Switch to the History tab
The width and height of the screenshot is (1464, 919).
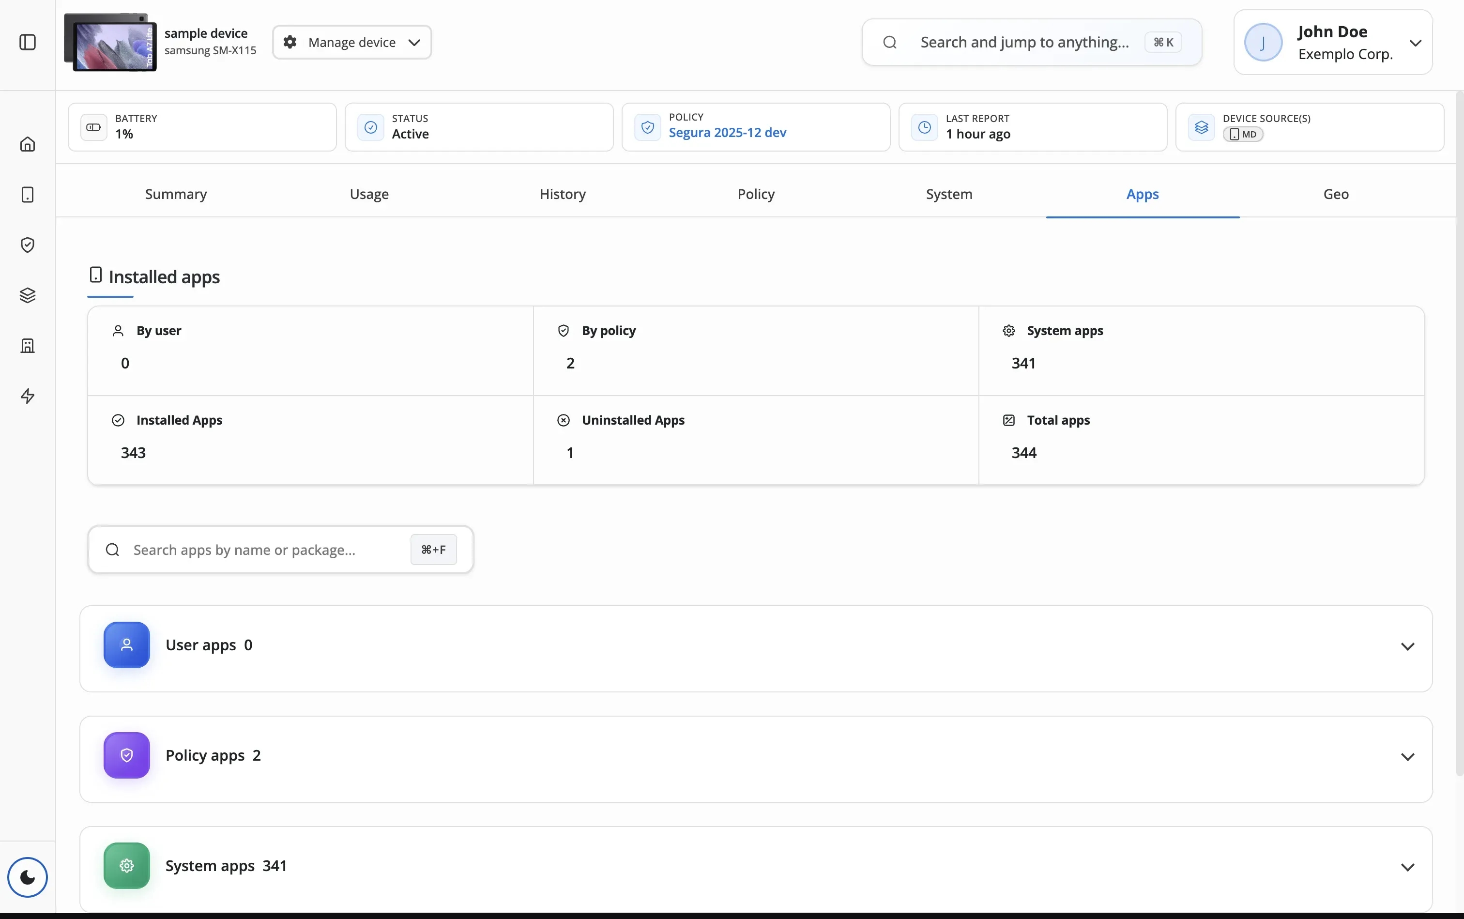[562, 194]
